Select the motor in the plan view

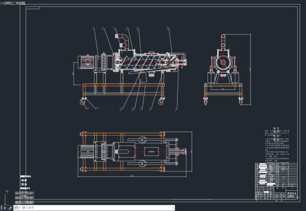86,151
